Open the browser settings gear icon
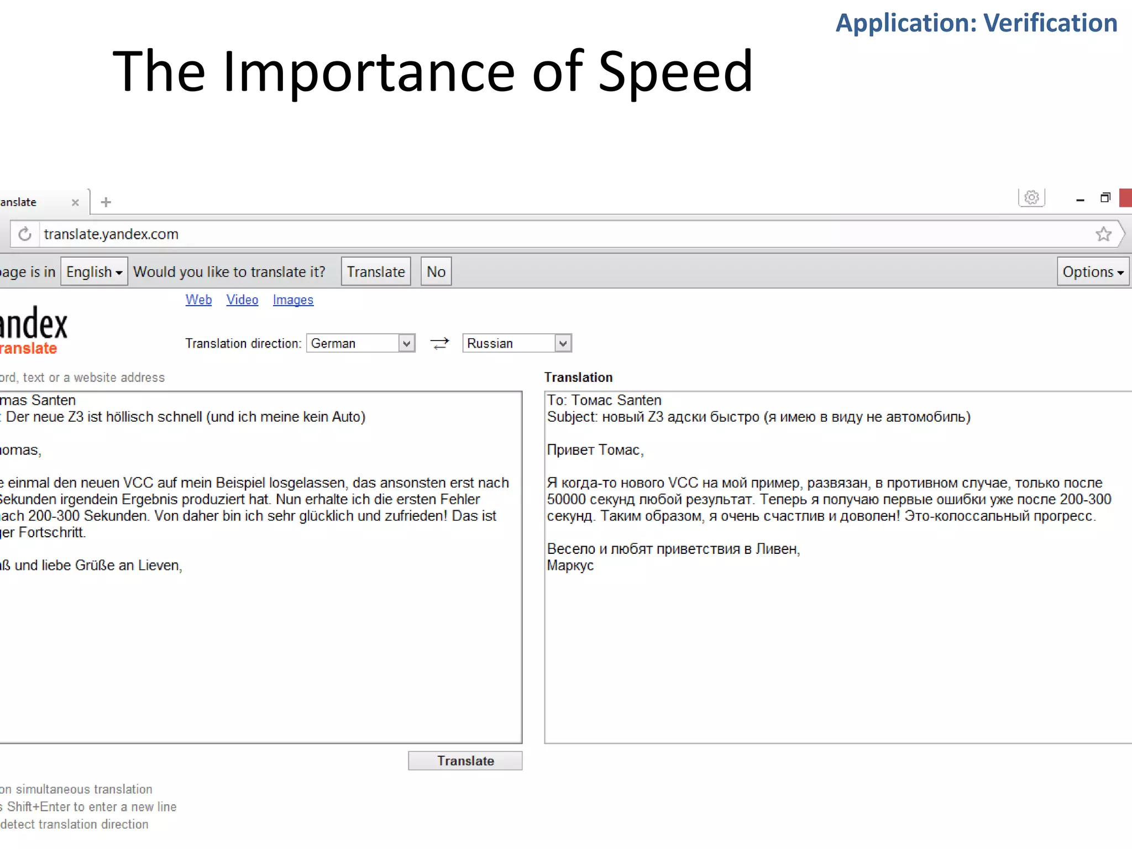Image resolution: width=1132 pixels, height=849 pixels. tap(1031, 198)
